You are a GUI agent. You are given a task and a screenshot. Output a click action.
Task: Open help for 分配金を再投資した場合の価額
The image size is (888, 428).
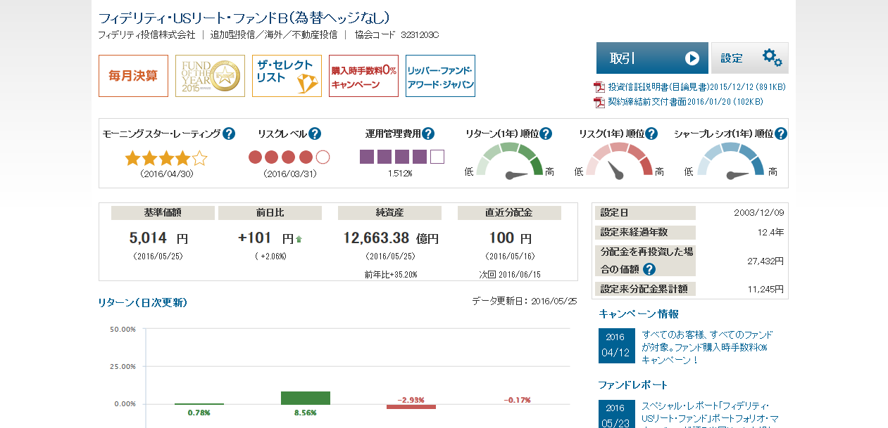(x=649, y=269)
